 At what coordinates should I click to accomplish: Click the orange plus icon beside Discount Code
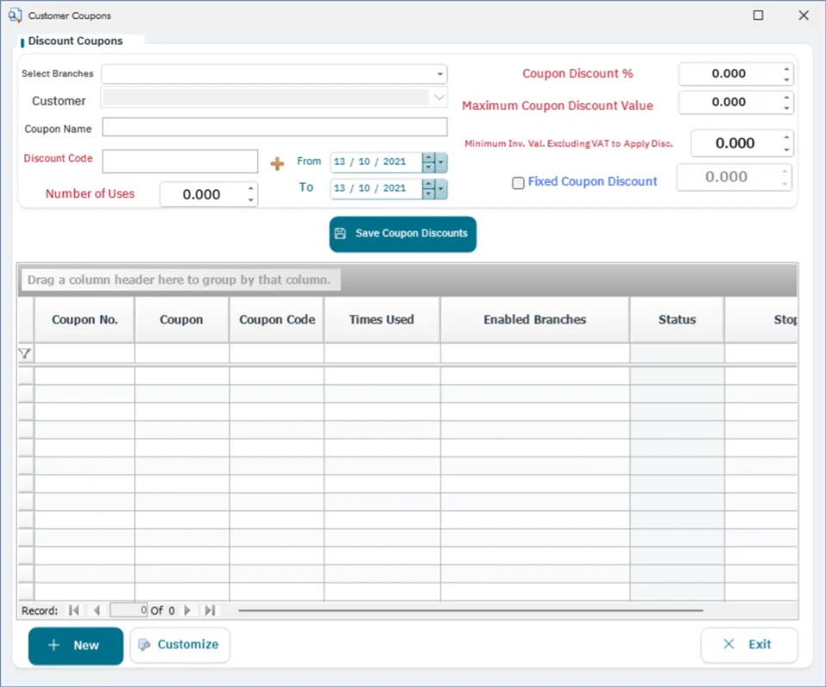(277, 163)
